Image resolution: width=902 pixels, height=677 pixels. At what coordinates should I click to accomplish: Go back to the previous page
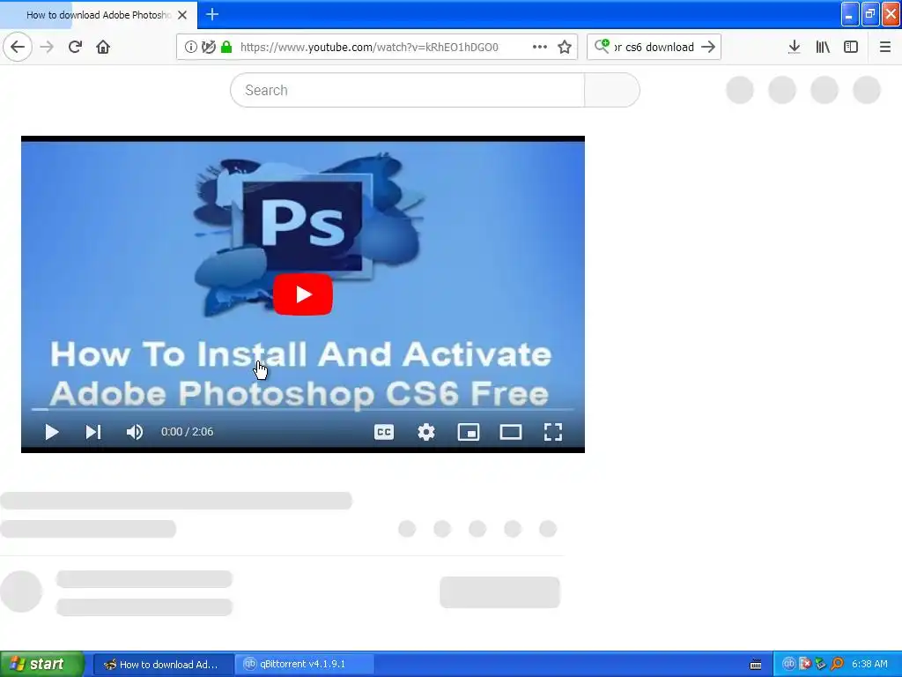tap(18, 47)
